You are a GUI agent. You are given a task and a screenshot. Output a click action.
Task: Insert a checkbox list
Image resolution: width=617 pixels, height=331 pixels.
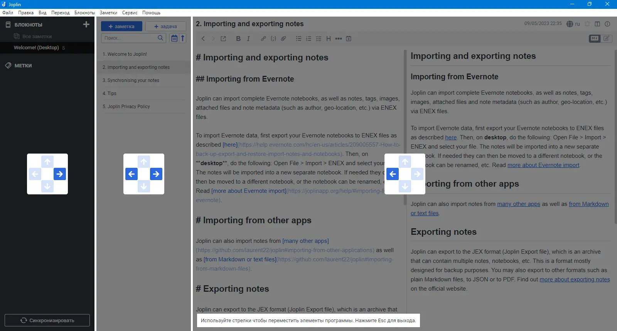[319, 38]
